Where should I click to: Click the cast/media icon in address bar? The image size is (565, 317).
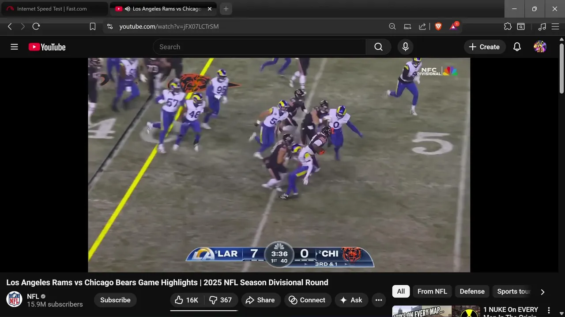407,26
